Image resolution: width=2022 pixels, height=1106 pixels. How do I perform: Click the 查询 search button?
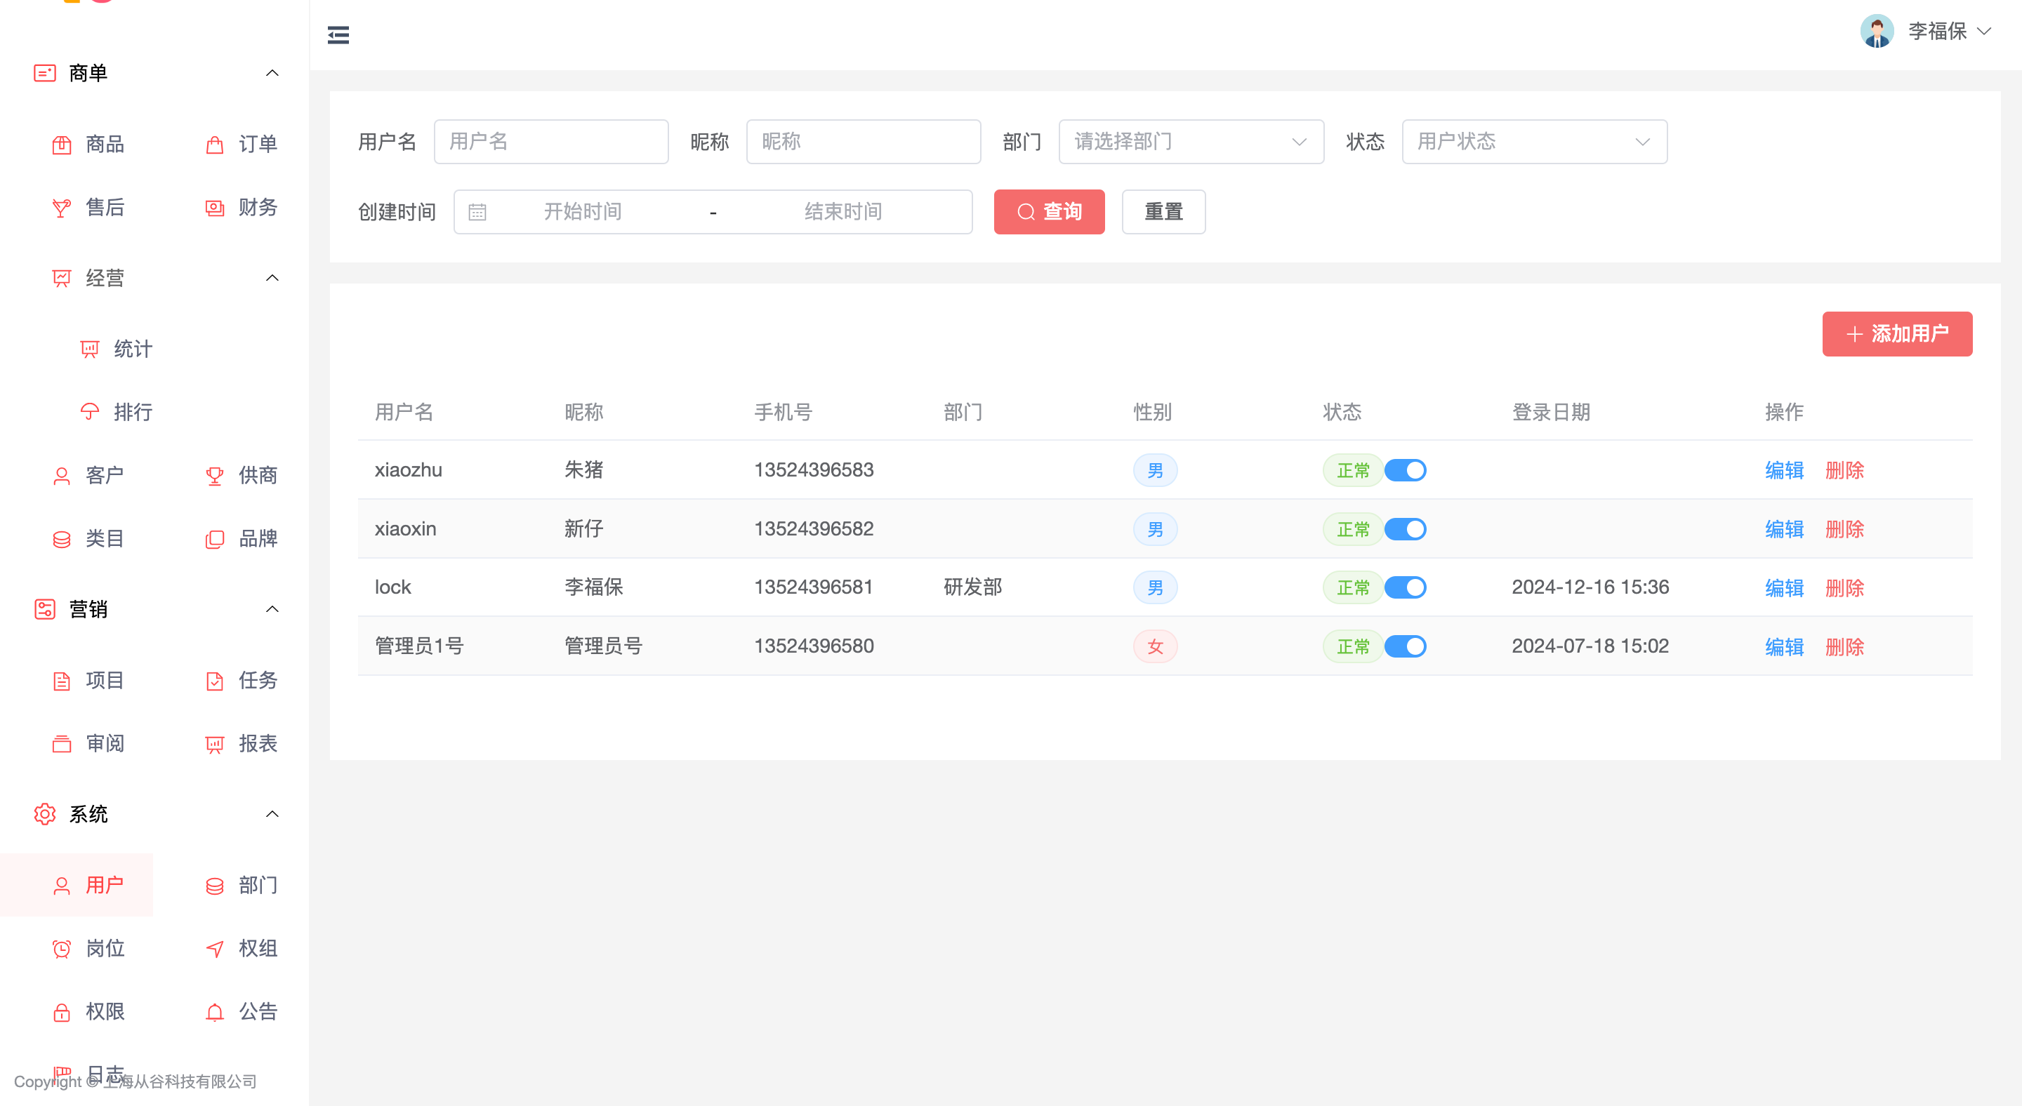[1049, 211]
